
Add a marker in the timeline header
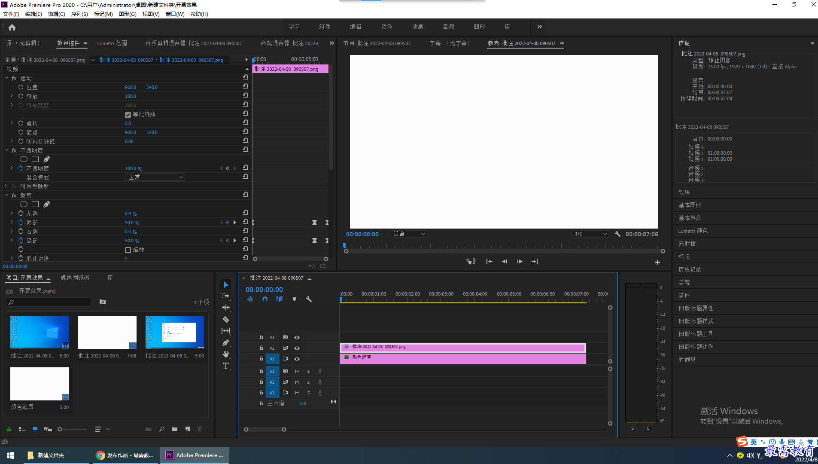click(x=294, y=299)
